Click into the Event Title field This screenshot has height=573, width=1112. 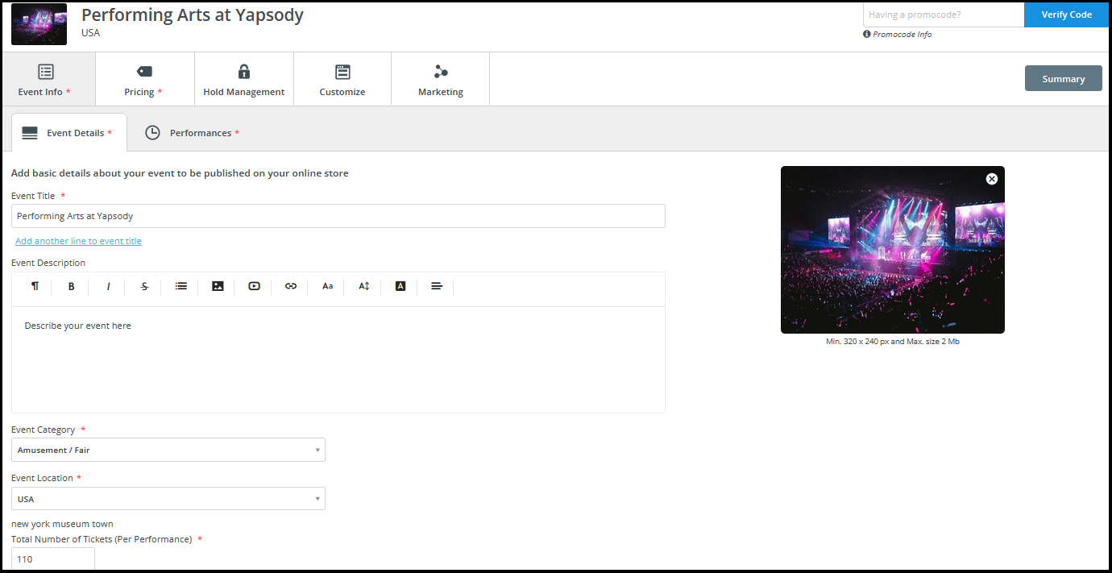[338, 216]
